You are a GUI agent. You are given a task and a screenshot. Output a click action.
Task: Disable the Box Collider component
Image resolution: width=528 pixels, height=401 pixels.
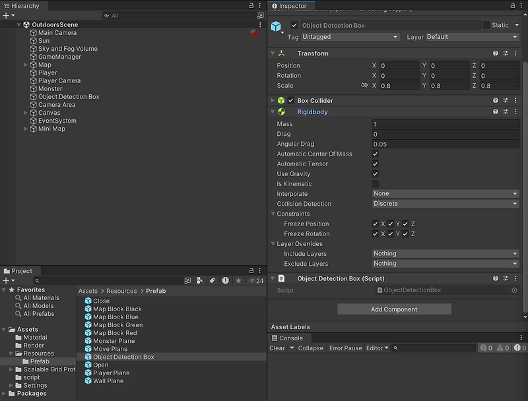pyautogui.click(x=291, y=100)
